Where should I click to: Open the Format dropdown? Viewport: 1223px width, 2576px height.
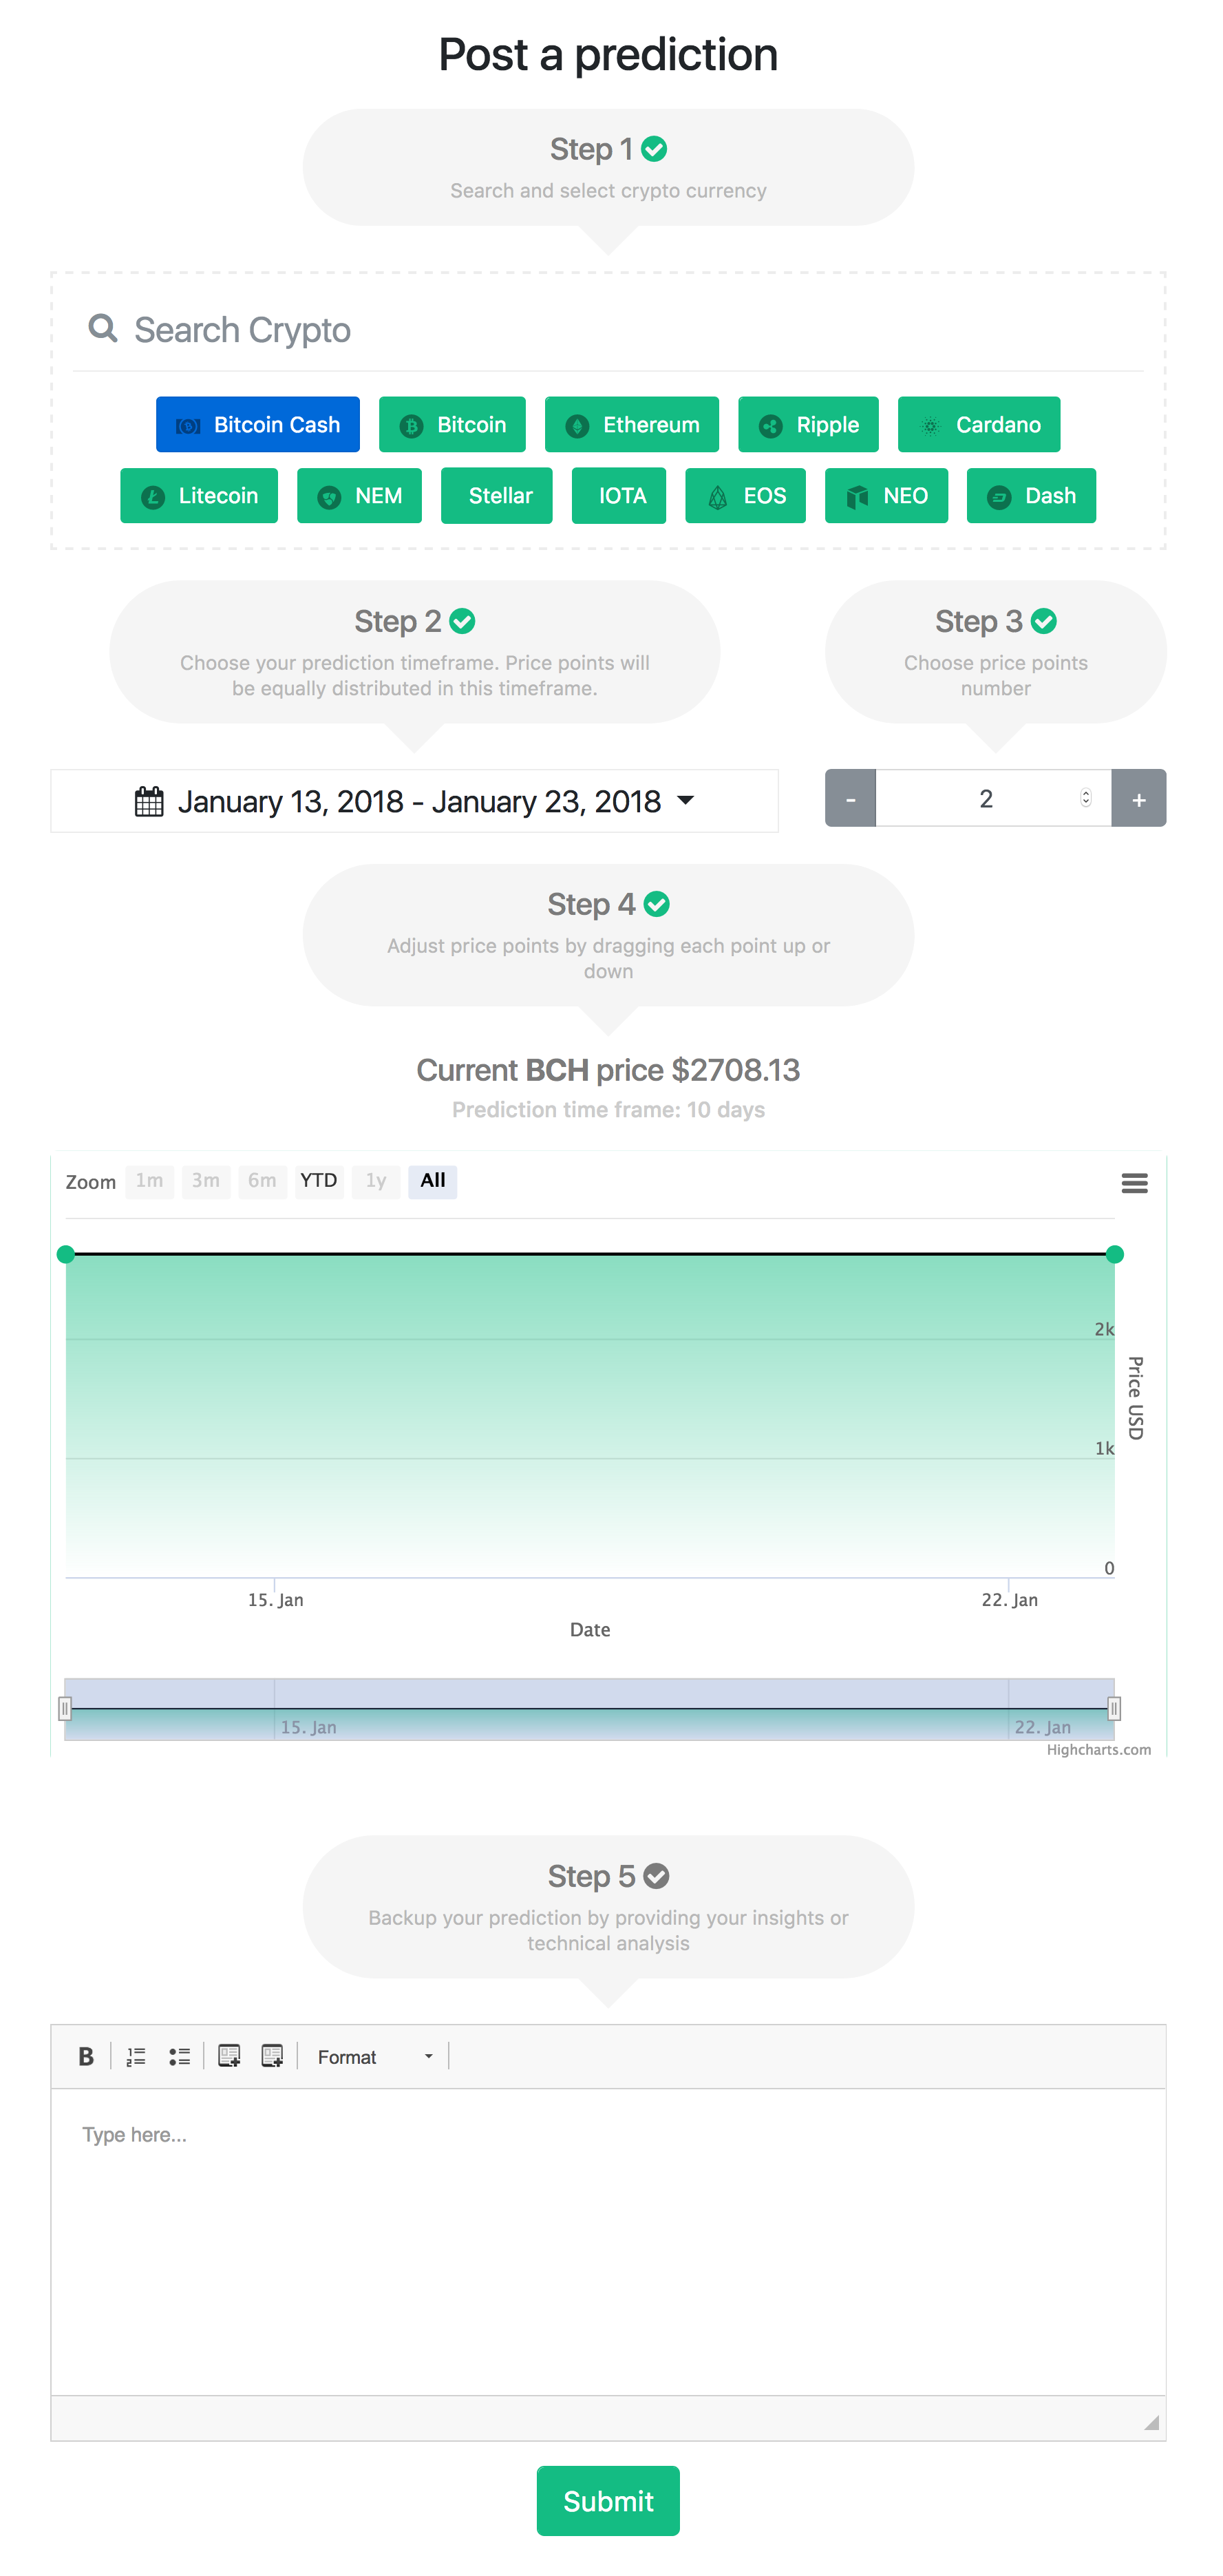(375, 2056)
